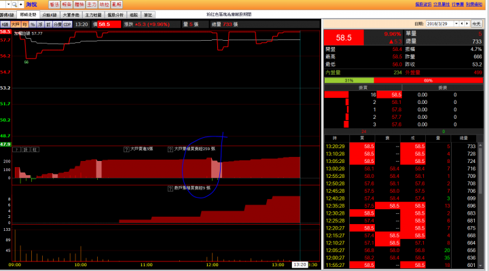This screenshot has height=271, width=489.
Task: Open the stock code dropdown arrow
Action: click(8, 4)
